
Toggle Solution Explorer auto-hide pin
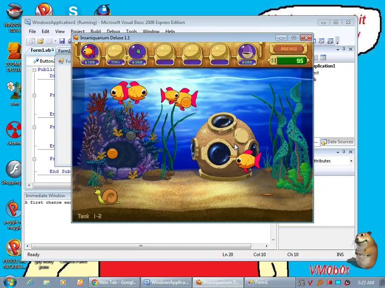[344, 49]
